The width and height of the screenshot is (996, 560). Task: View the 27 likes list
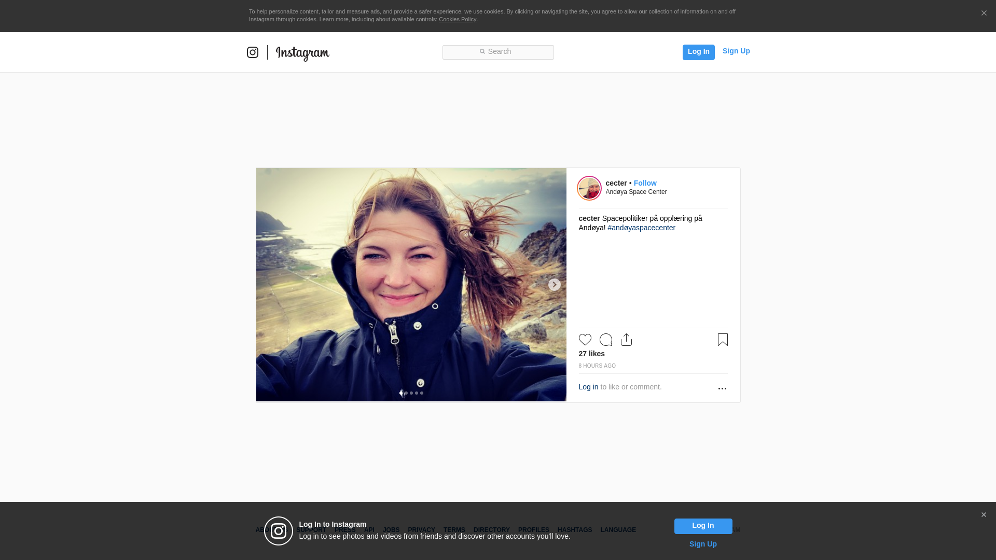tap(591, 354)
